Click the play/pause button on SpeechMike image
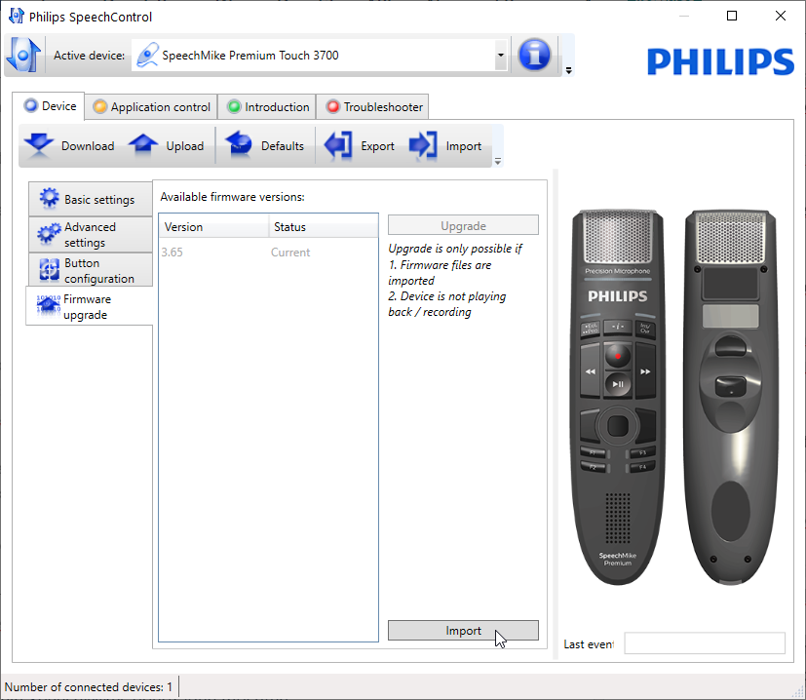 point(618,384)
